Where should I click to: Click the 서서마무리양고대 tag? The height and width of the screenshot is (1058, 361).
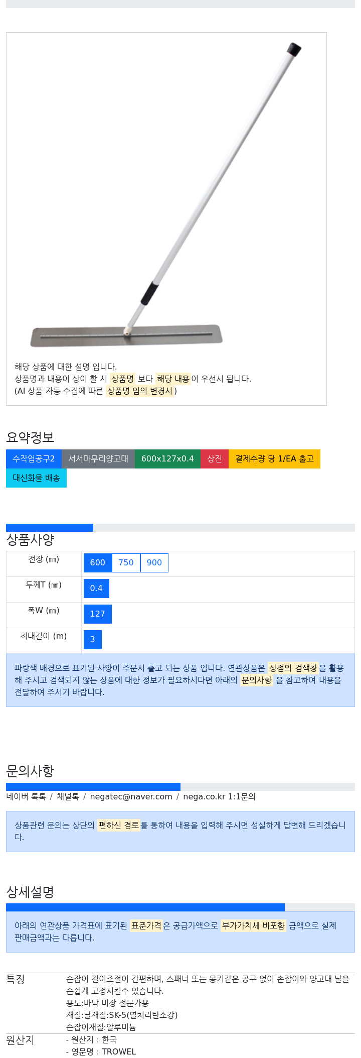(98, 459)
